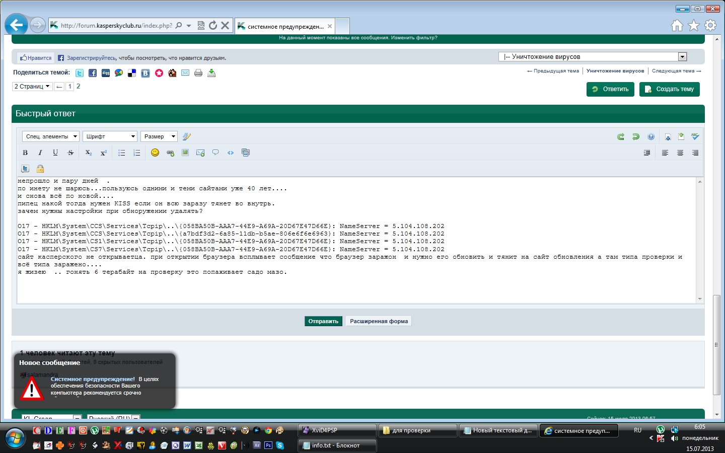Click the code tag icon
The width and height of the screenshot is (725, 453).
pos(231,153)
